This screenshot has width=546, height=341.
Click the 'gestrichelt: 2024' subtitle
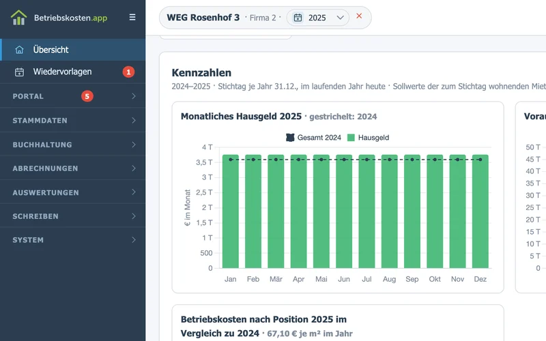343,117
